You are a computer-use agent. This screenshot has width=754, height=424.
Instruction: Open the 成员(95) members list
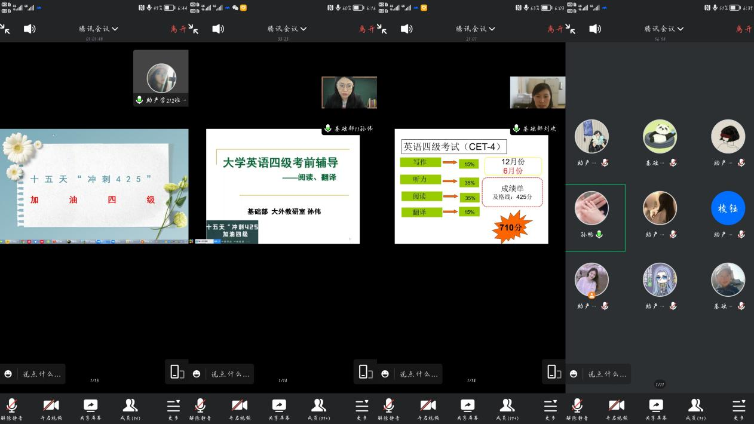pyautogui.click(x=695, y=408)
